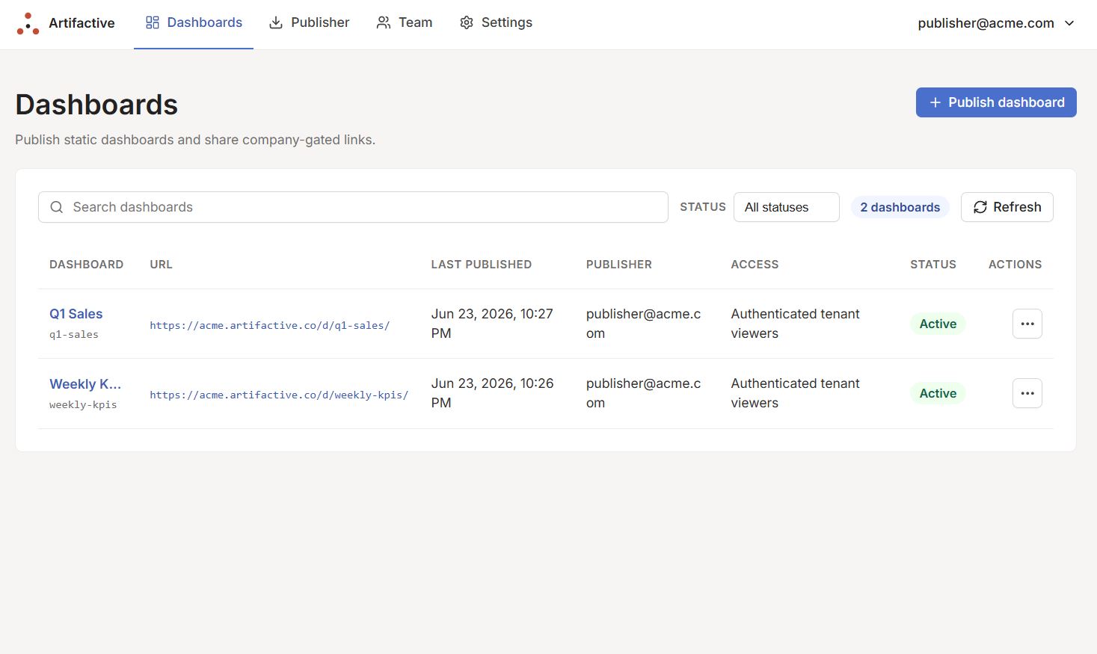This screenshot has height=654, width=1097.
Task: Focus the Search dashboards field
Action: pos(353,207)
